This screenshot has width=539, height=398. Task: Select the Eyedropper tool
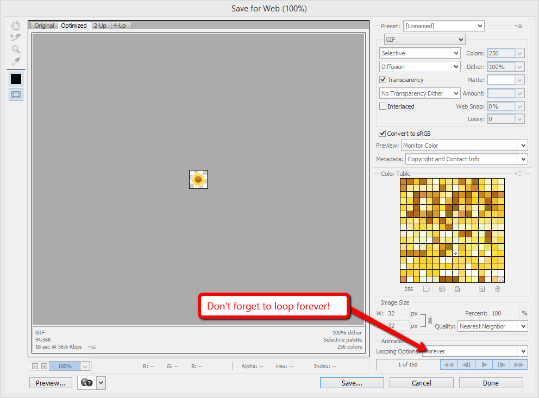click(16, 61)
